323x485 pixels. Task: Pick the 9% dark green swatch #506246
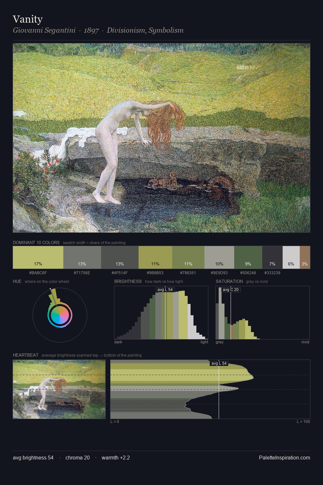248,257
